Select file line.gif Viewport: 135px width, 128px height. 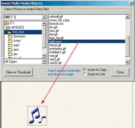53,34
